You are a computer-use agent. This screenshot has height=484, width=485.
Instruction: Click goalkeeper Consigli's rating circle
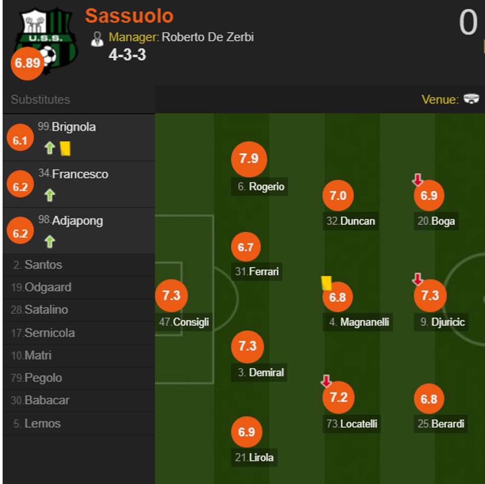point(171,296)
